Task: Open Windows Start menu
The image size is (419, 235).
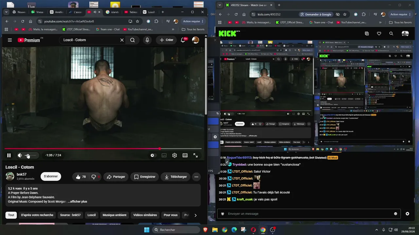Action: point(146,230)
